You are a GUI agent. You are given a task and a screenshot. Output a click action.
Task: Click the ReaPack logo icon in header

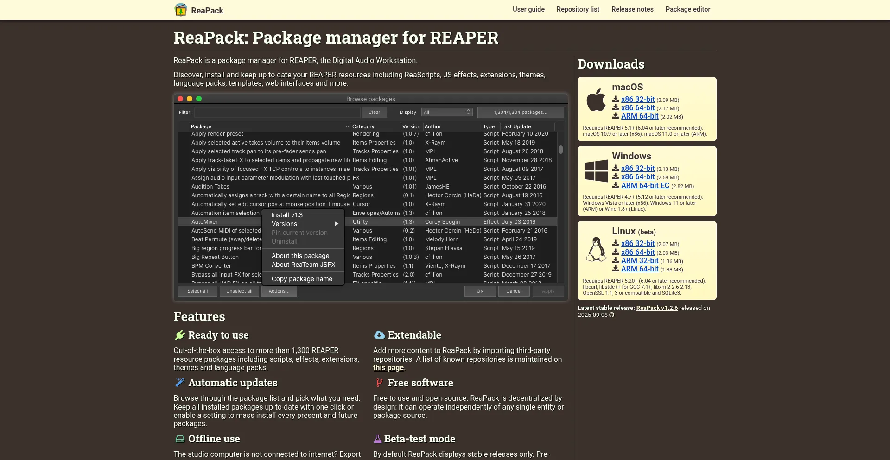tap(180, 10)
